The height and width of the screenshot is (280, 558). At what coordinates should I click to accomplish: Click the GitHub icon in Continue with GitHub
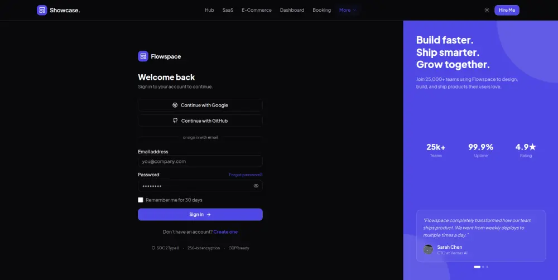pyautogui.click(x=175, y=120)
